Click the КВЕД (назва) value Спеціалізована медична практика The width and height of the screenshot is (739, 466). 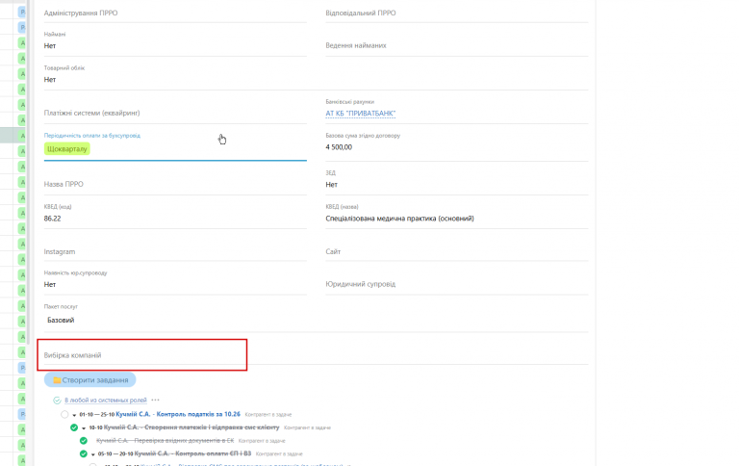399,219
